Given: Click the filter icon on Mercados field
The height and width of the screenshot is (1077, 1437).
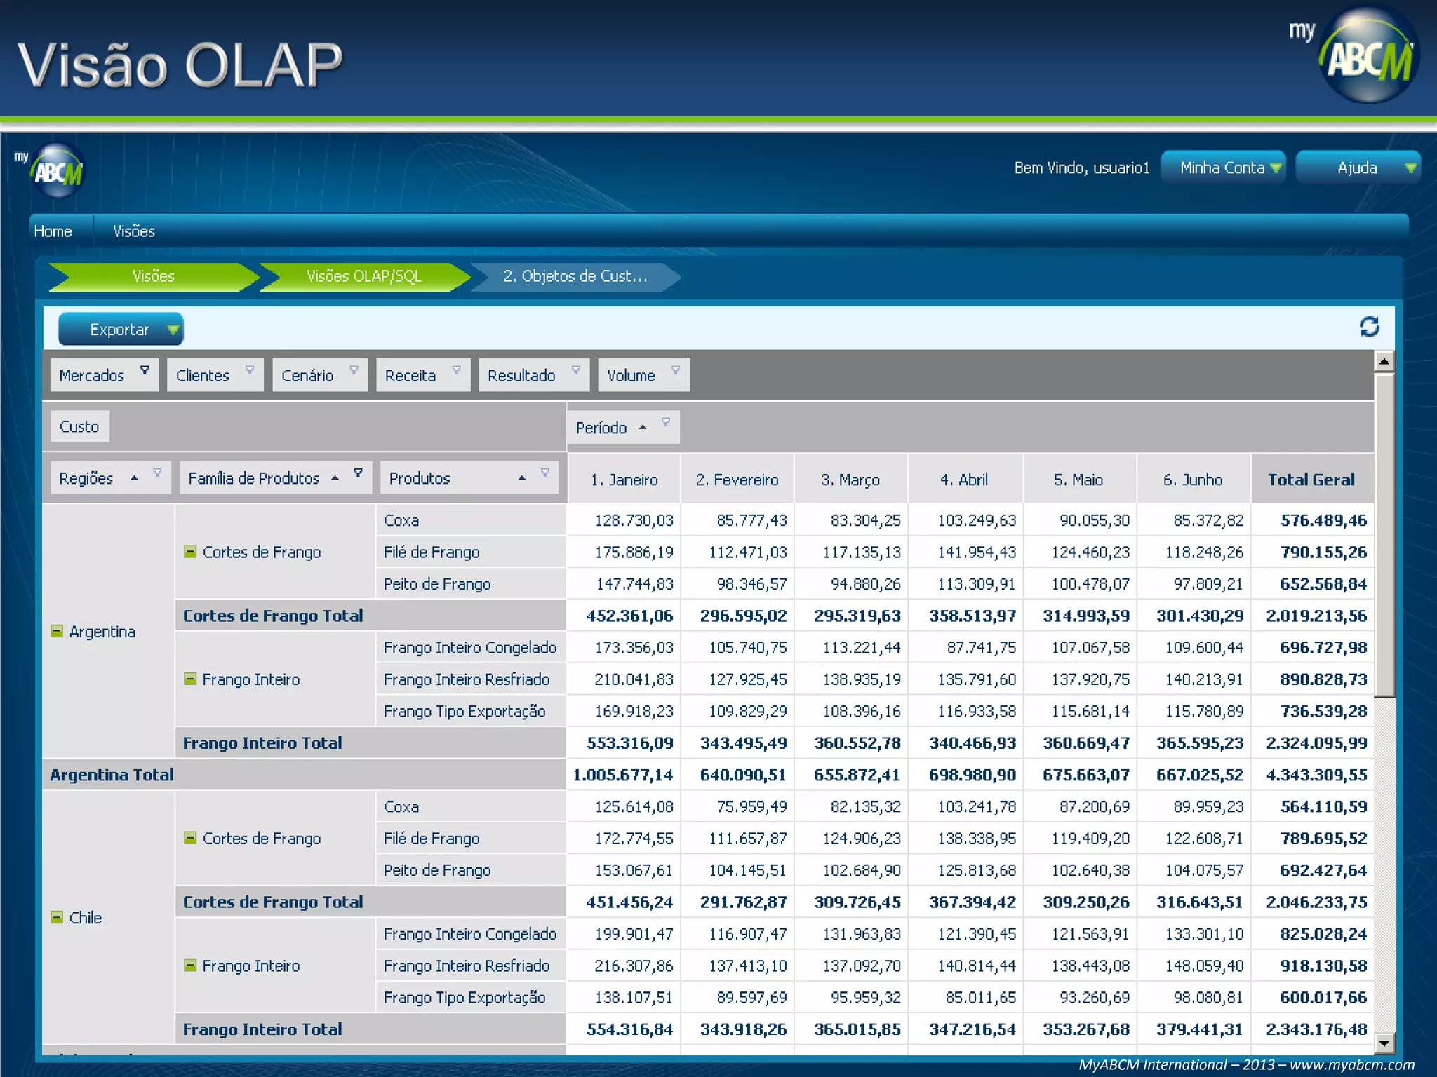Looking at the screenshot, I should (145, 370).
